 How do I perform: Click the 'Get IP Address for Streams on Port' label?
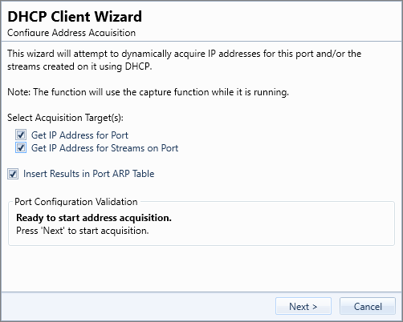tap(104, 148)
